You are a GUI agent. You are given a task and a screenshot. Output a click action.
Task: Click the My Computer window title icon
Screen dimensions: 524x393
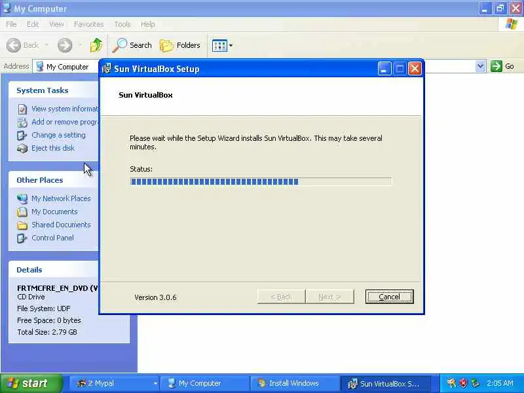(7, 8)
